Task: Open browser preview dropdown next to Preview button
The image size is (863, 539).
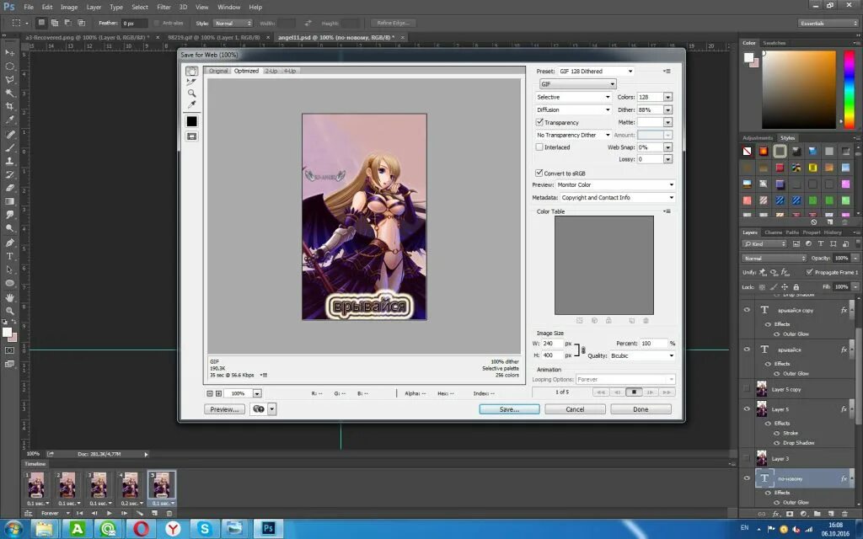Action: point(271,409)
